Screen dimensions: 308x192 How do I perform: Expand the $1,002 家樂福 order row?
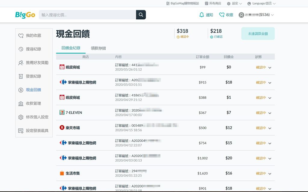(270, 159)
